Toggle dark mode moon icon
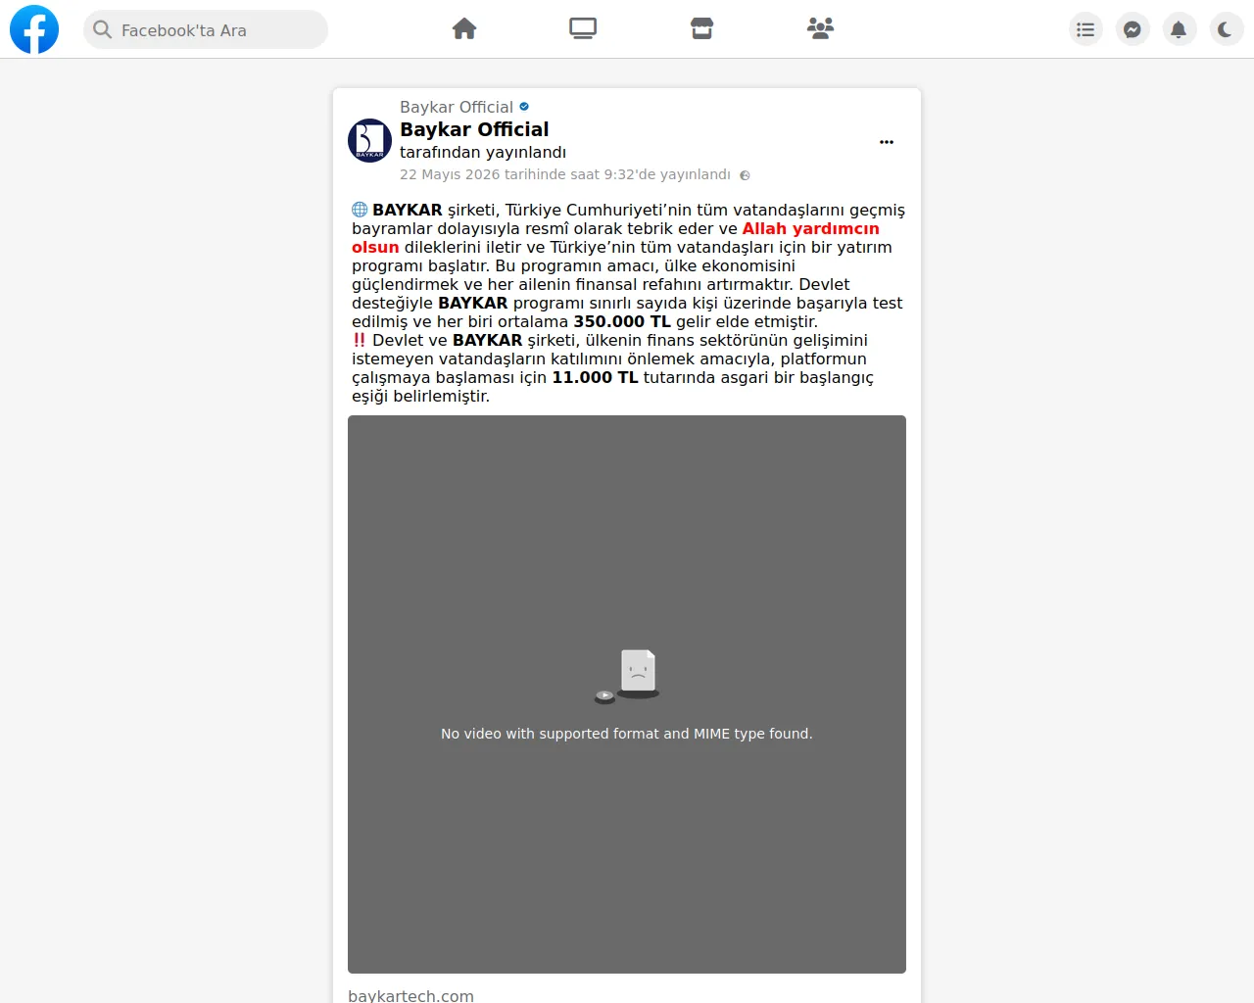Screen dimensions: 1254x1003 pos(1227,29)
